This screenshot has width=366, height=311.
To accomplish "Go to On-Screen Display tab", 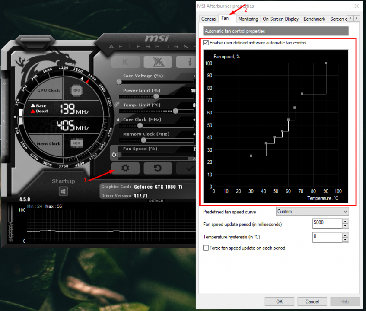I will pos(280,19).
